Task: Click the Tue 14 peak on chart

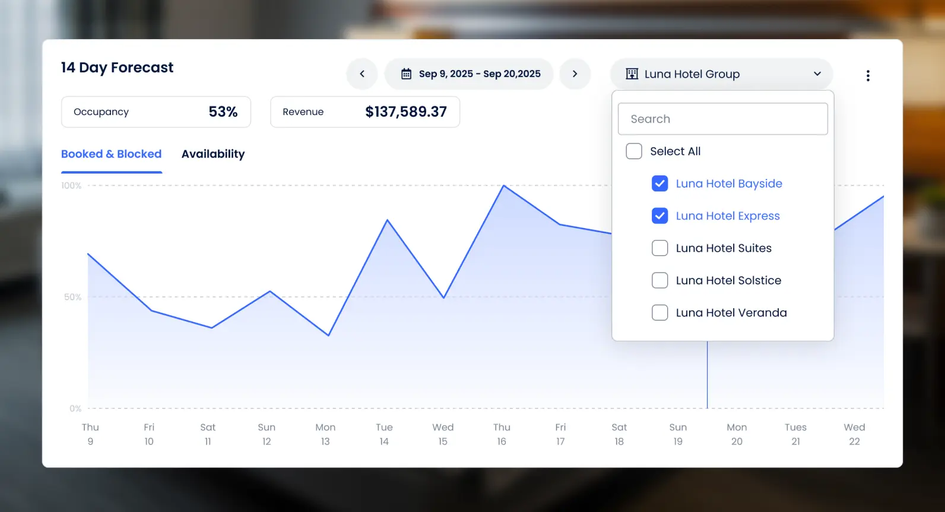Action: click(388, 220)
